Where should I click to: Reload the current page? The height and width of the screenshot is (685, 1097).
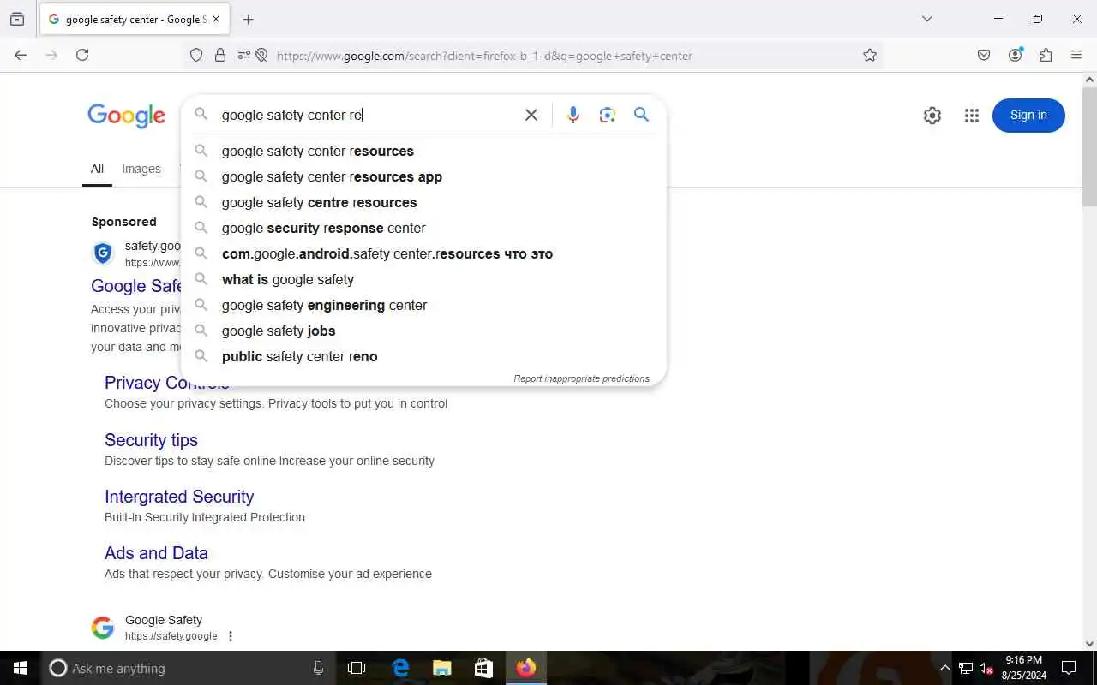click(x=82, y=55)
